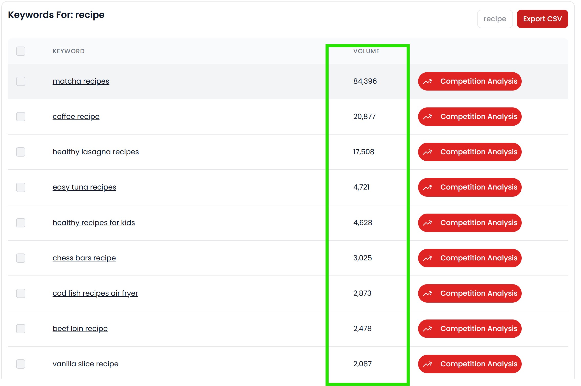Viewport: 581px width, 386px height.
Task: Check the easy tuna recipes checkbox
Action: click(21, 187)
